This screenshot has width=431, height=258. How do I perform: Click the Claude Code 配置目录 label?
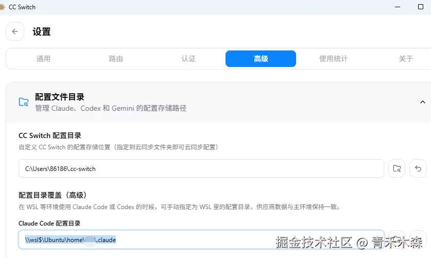49,223
